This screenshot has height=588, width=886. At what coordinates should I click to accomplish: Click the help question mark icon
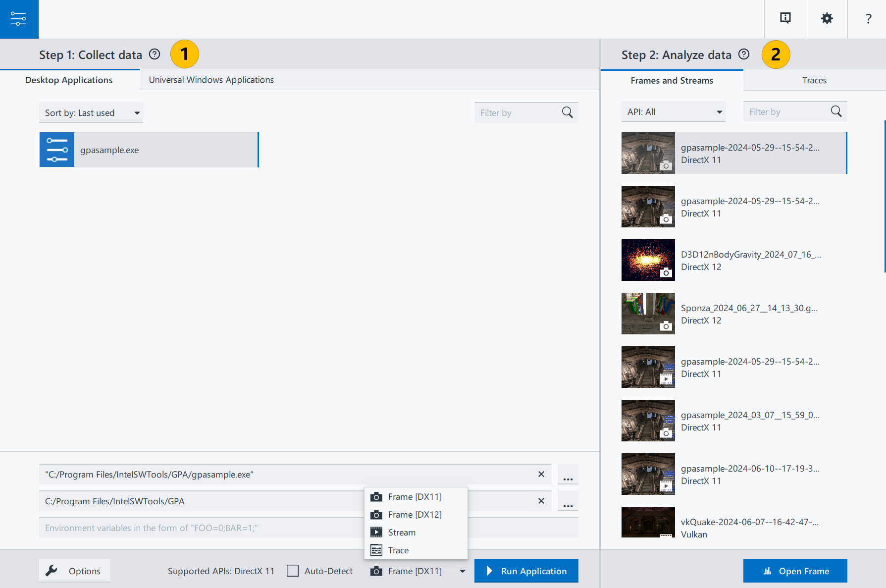868,19
